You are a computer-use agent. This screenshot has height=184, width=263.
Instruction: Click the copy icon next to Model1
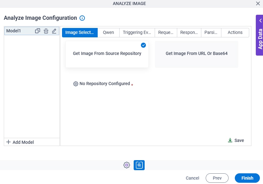tap(37, 31)
